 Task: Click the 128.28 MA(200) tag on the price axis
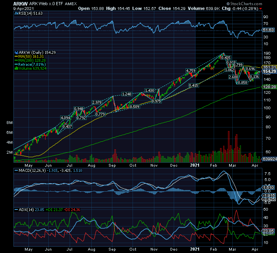pos(269,87)
